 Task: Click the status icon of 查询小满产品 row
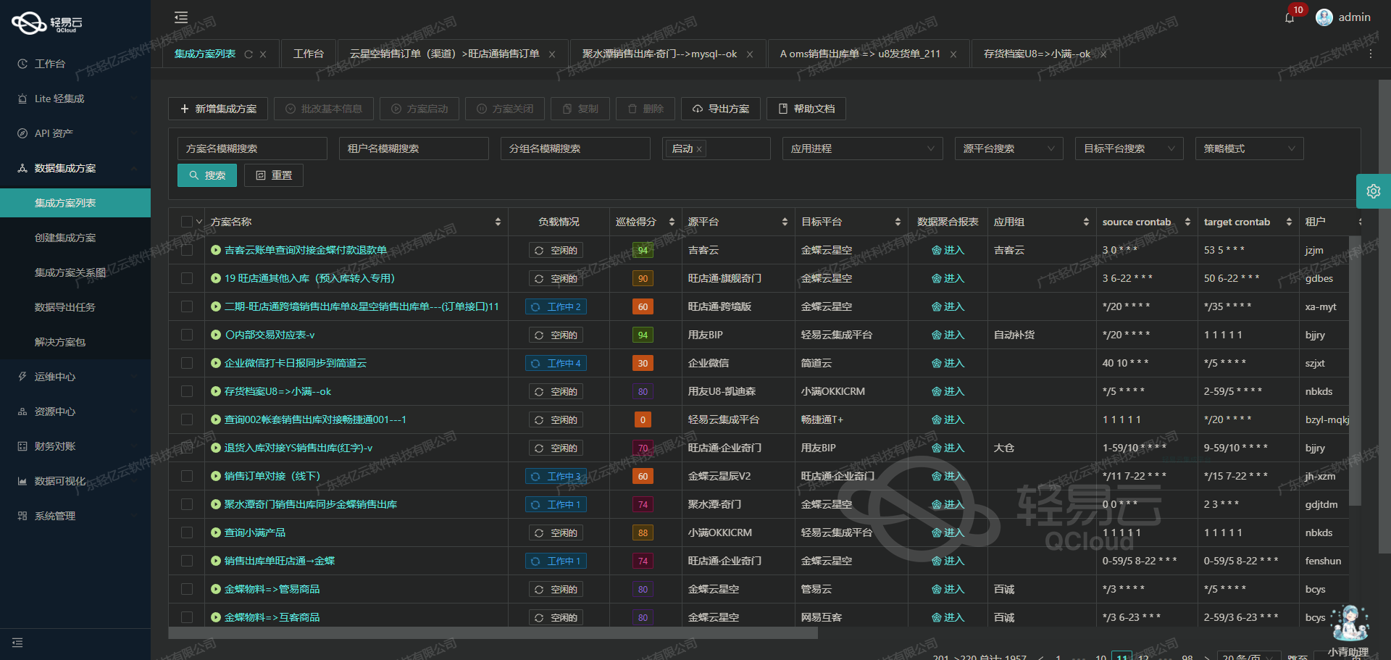tap(215, 532)
